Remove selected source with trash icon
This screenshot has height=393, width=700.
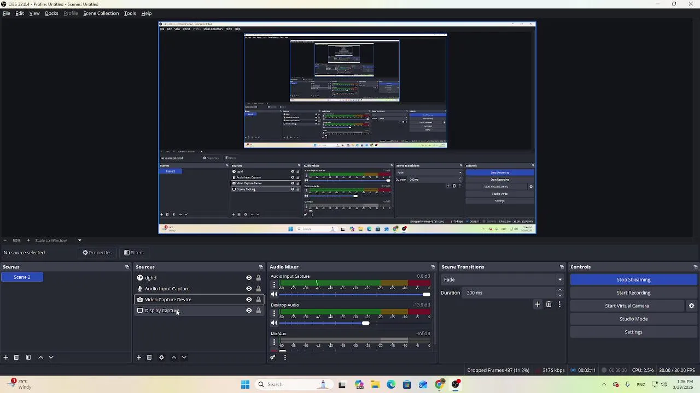[x=149, y=358]
